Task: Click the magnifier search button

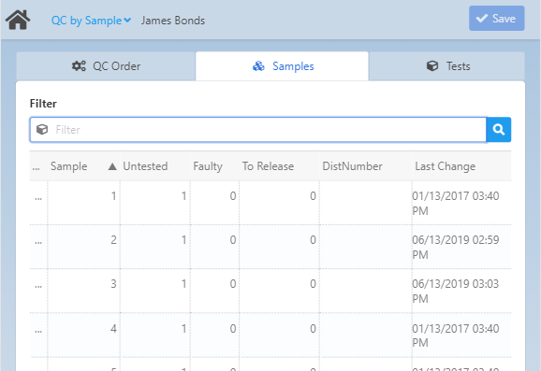Action: pos(499,130)
